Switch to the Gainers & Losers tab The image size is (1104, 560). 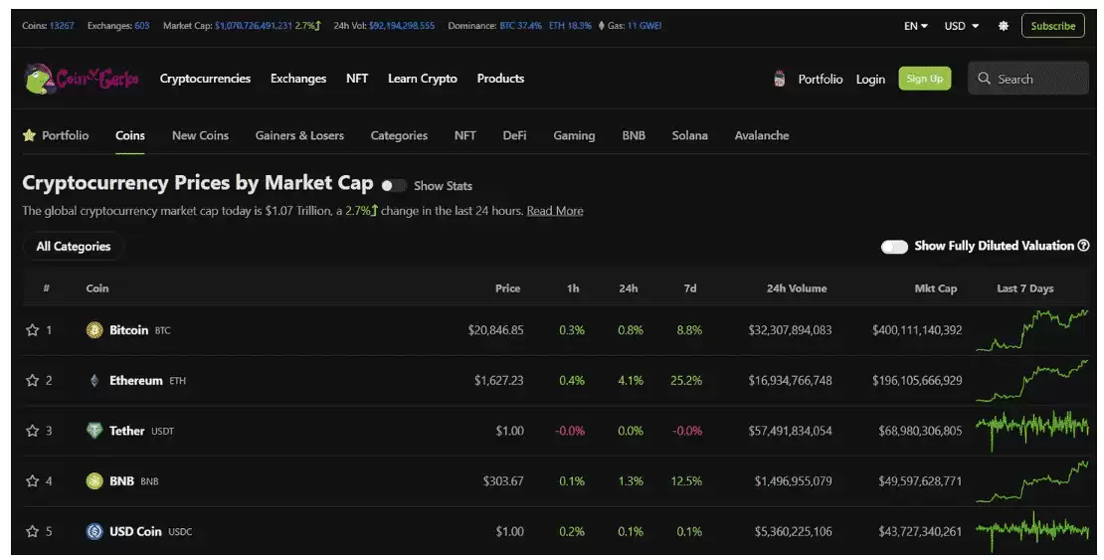[x=299, y=136]
